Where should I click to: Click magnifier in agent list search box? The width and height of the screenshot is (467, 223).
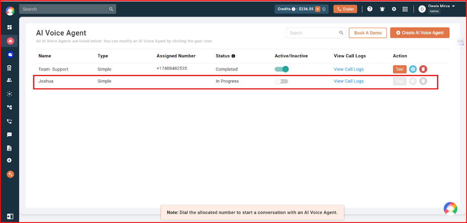click(x=341, y=33)
